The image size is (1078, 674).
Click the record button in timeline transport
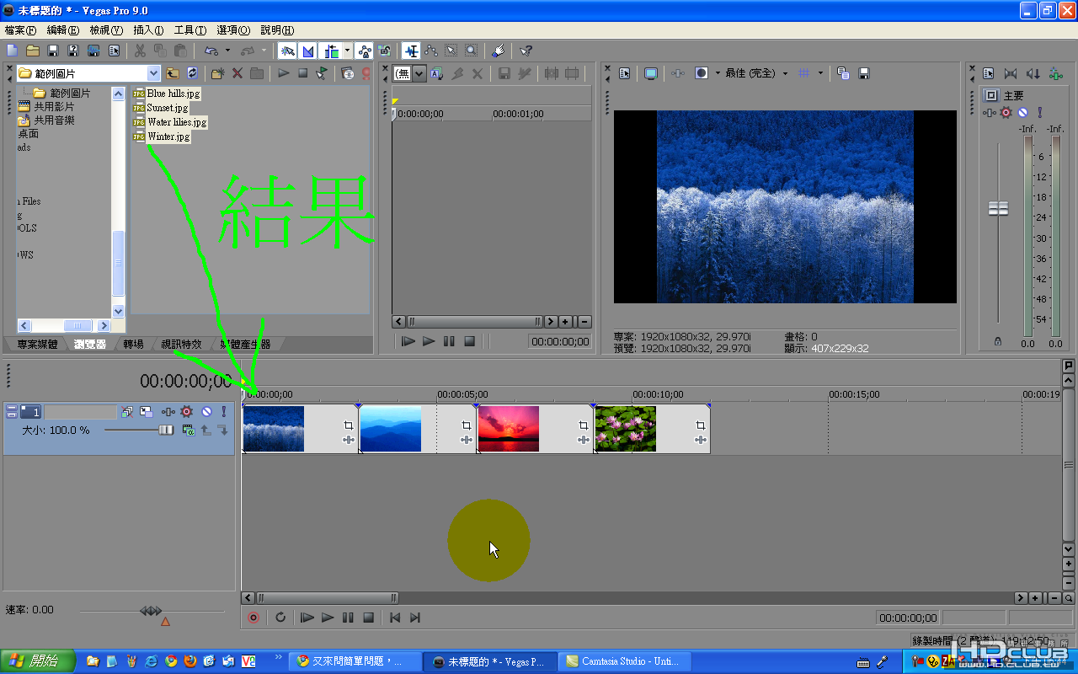pos(253,618)
